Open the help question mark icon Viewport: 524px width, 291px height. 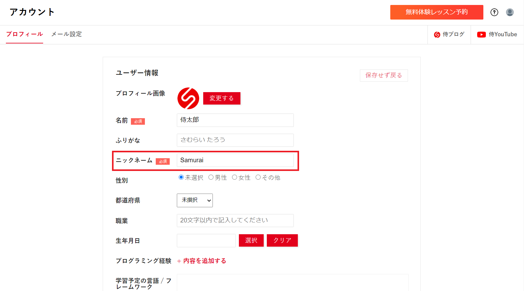click(x=494, y=12)
